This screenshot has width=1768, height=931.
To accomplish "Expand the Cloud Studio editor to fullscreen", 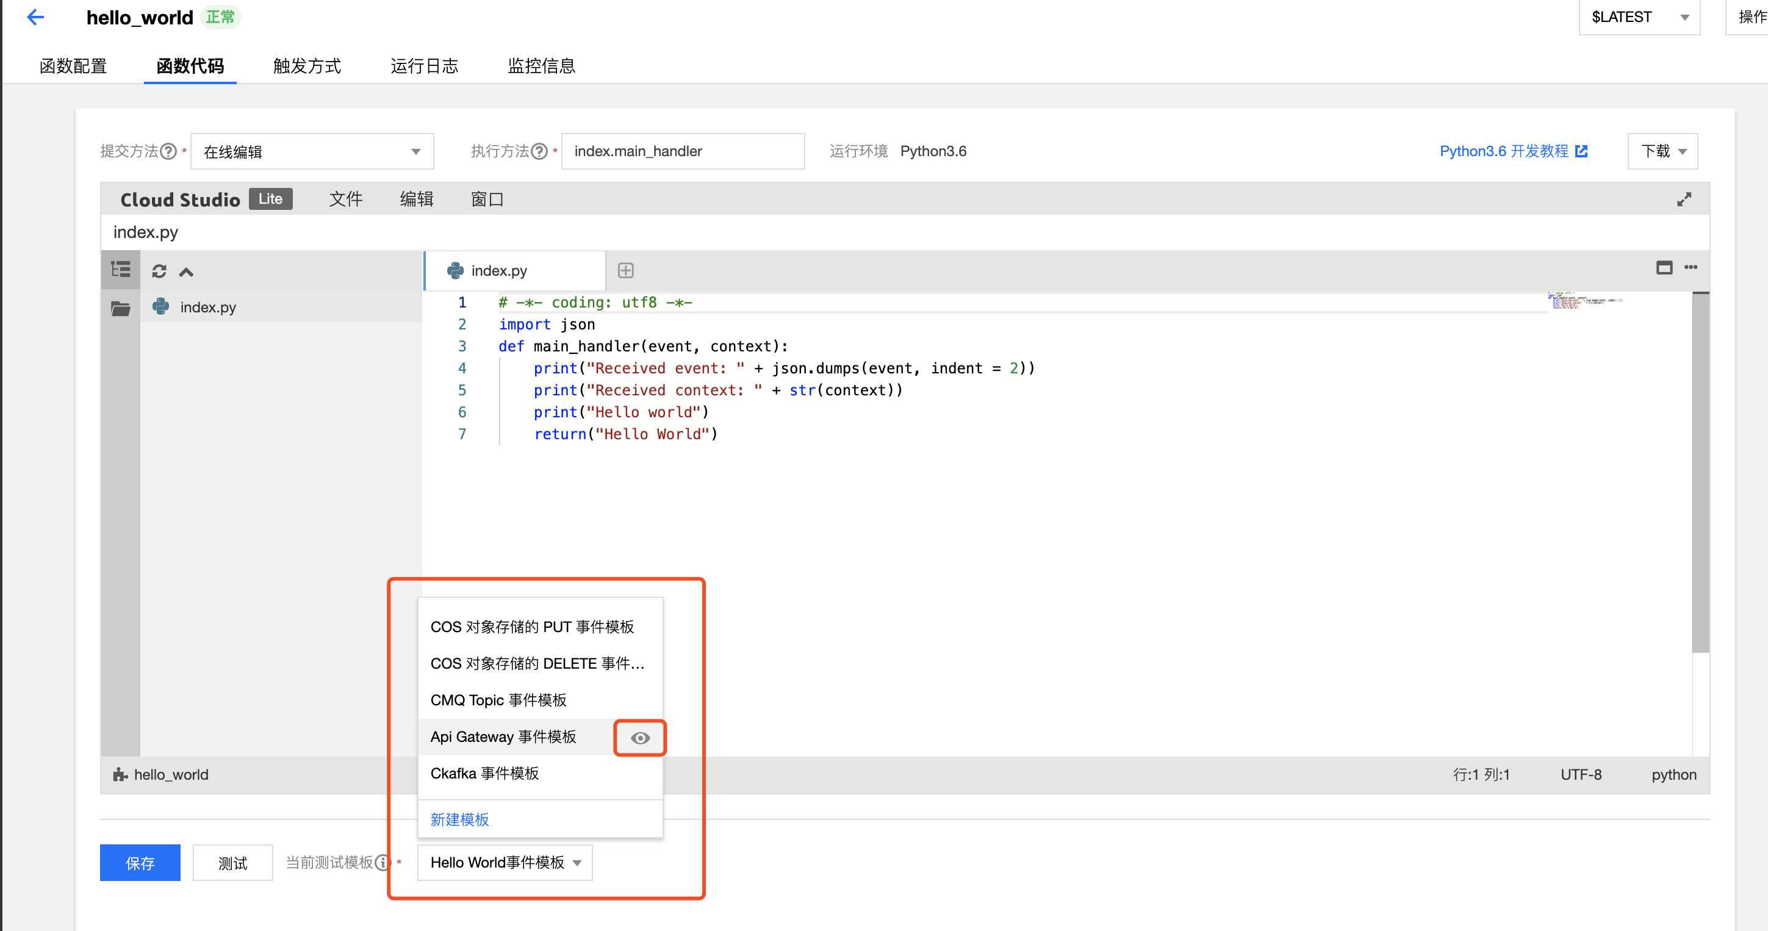I will point(1684,198).
